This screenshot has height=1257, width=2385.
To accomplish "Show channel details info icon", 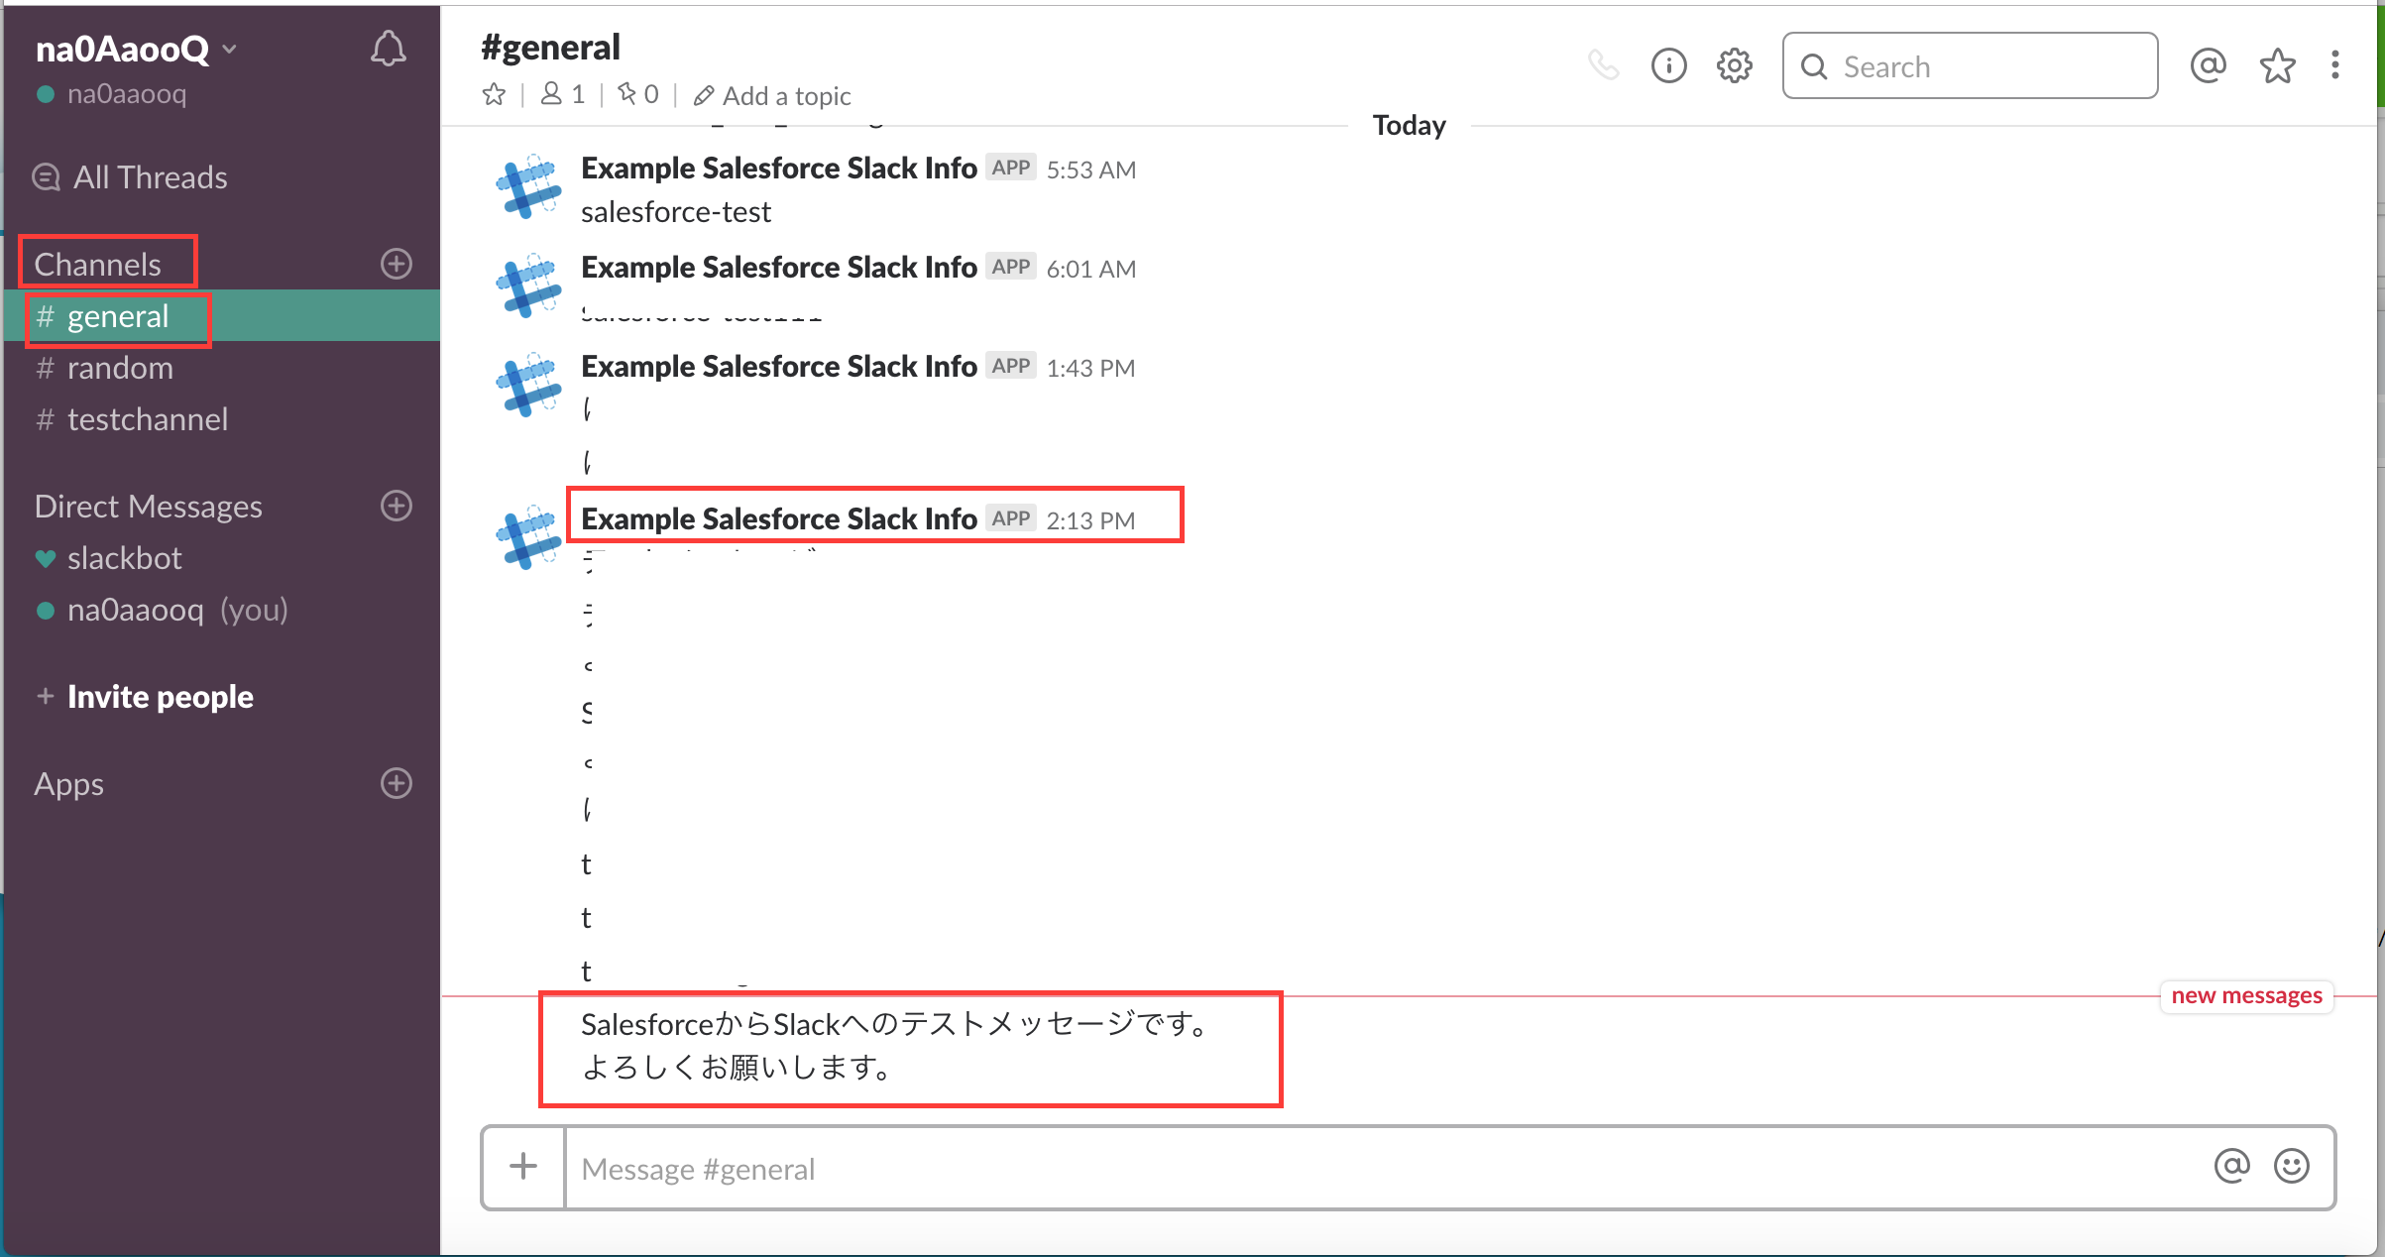I will [1669, 66].
